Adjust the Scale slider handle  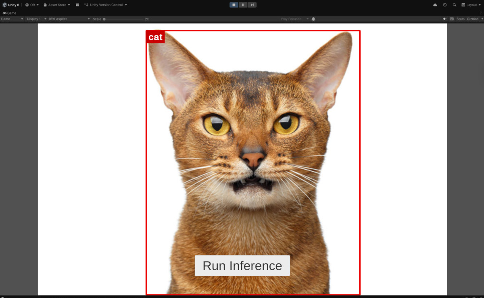(104, 19)
